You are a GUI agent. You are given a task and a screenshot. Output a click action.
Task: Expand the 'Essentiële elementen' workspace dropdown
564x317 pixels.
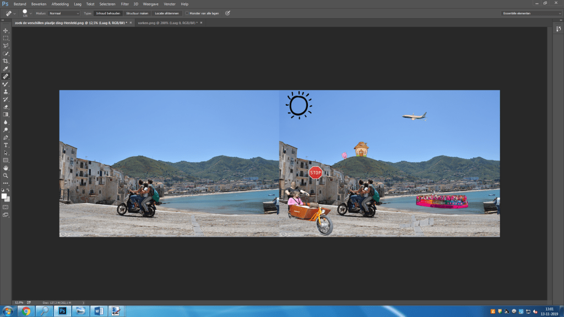click(x=532, y=13)
